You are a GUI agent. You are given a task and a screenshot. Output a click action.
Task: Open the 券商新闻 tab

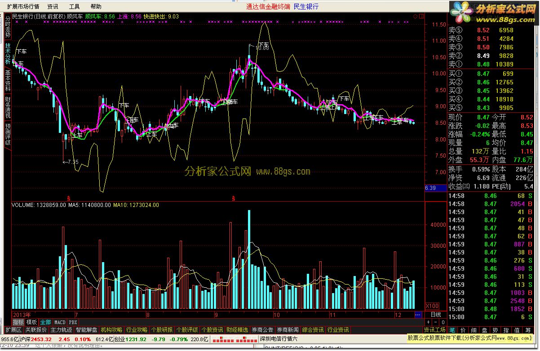click(x=288, y=330)
